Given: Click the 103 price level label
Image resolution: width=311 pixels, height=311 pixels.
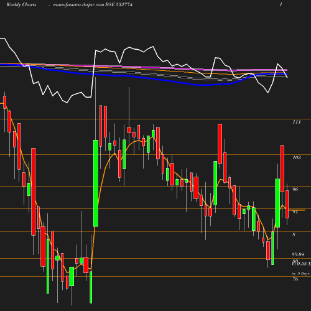Looking at the screenshot, I should (297, 157).
